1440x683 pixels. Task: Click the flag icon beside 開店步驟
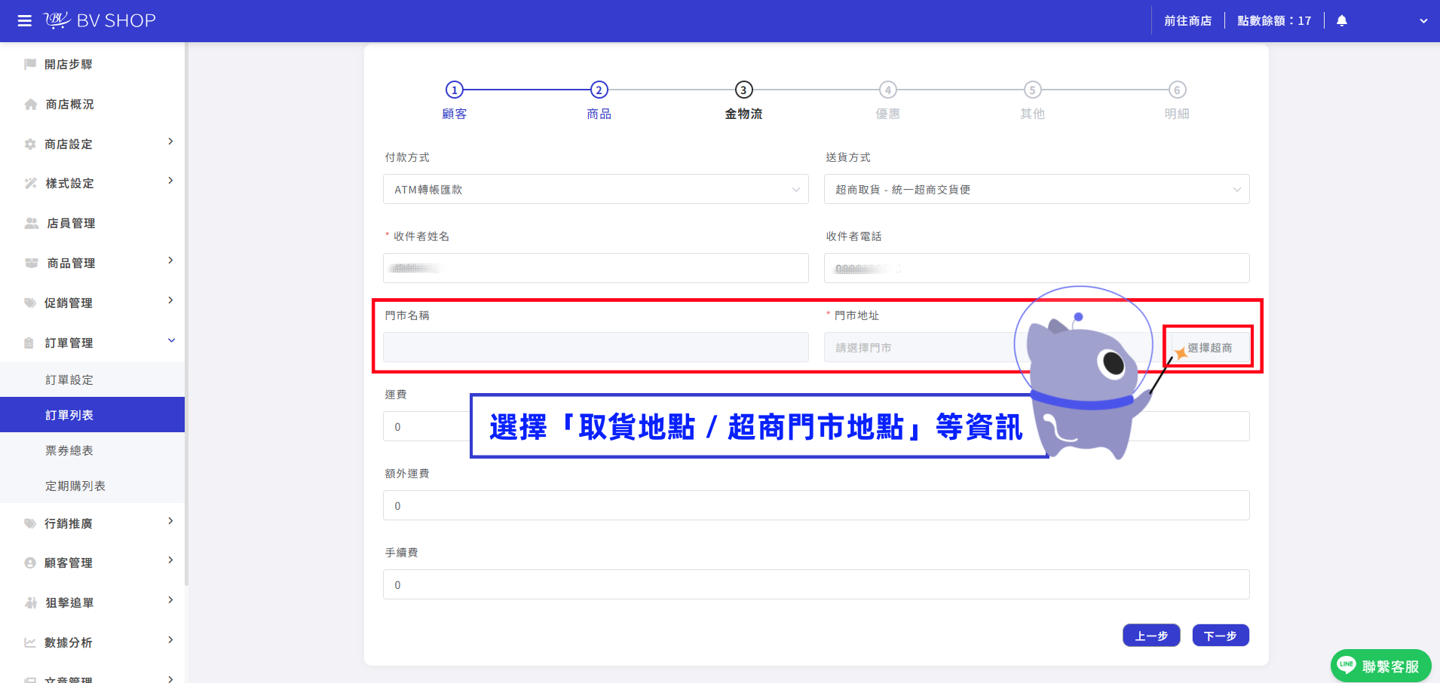(30, 64)
